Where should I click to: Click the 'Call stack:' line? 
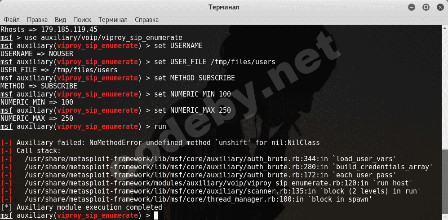[x=31, y=151]
